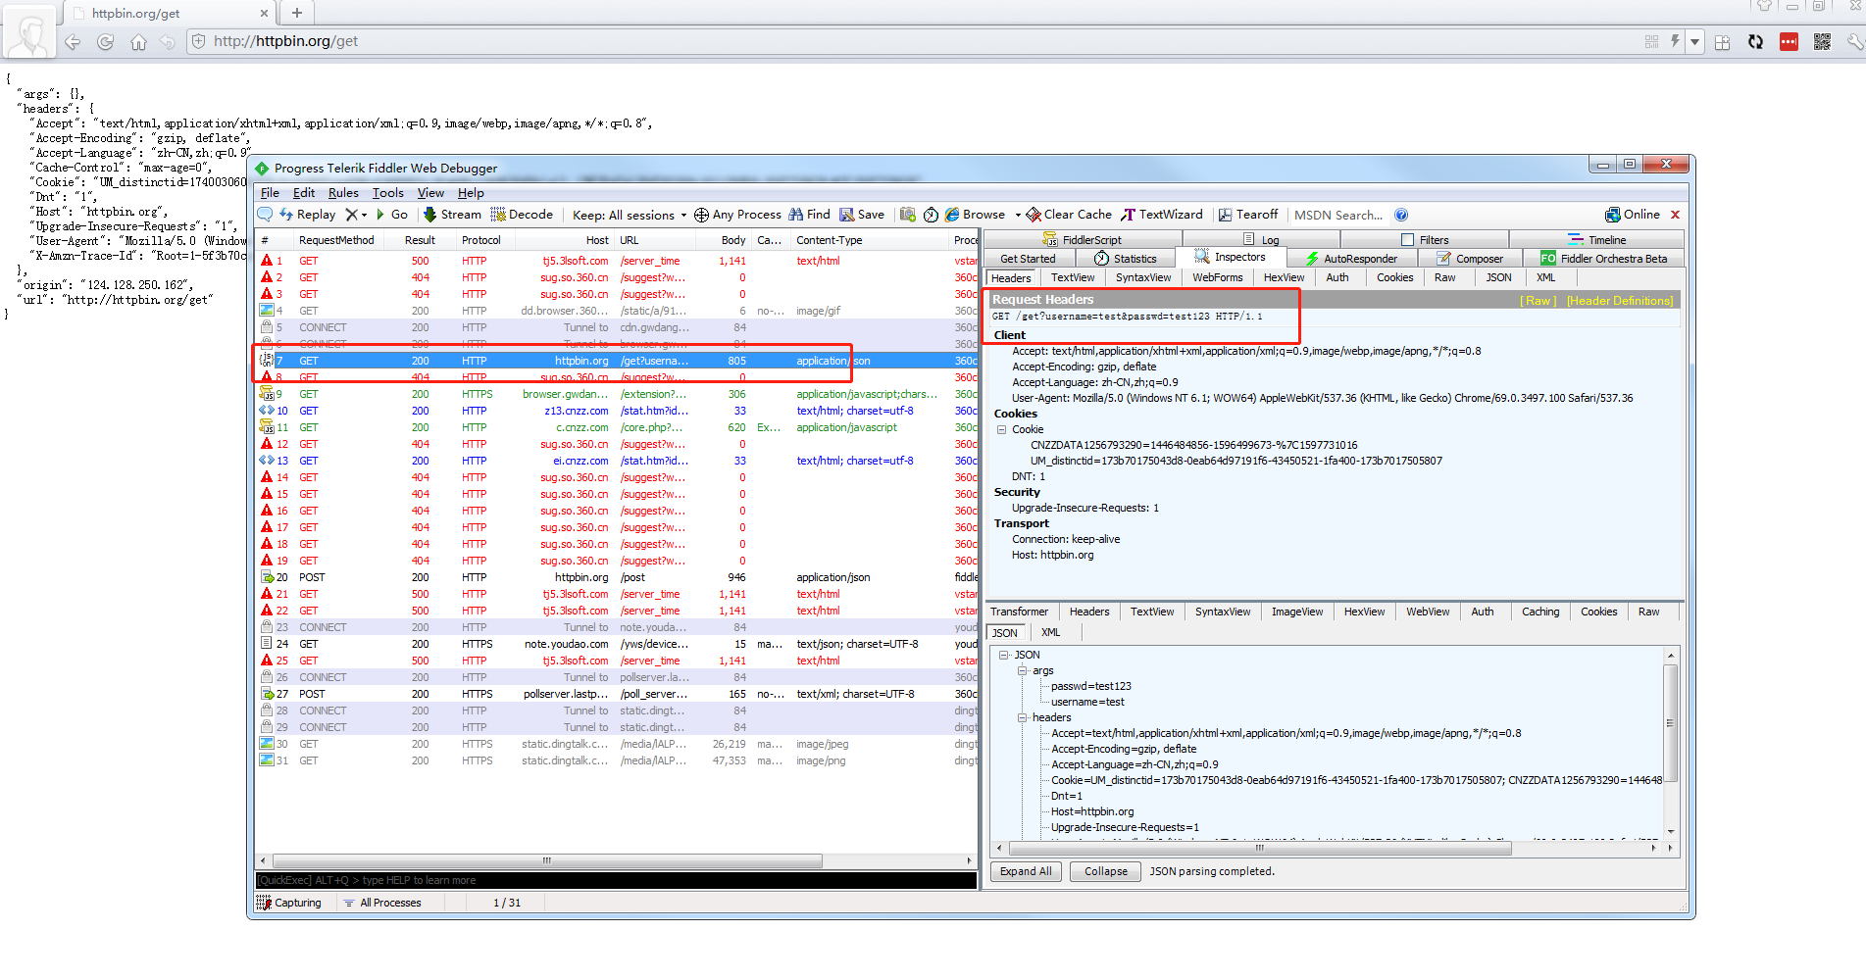Open the Browse dropdown arrow
This screenshot has width=1866, height=980.
pyautogui.click(x=1018, y=215)
